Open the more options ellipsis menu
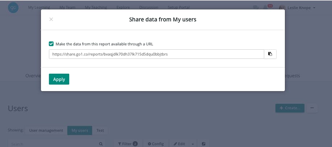The width and height of the screenshot is (332, 147). (x=312, y=108)
